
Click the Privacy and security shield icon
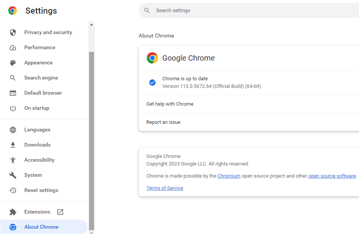(13, 33)
